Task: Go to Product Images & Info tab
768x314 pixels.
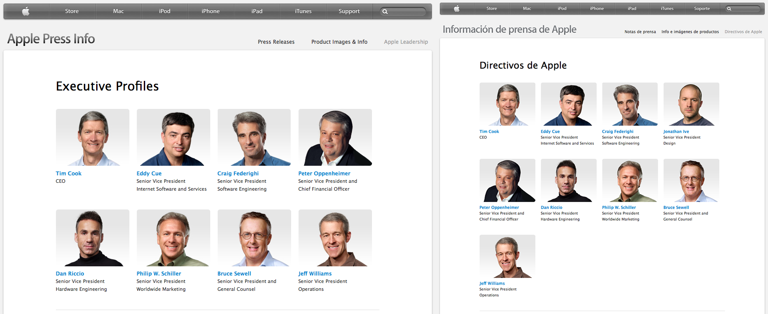Action: (x=339, y=42)
